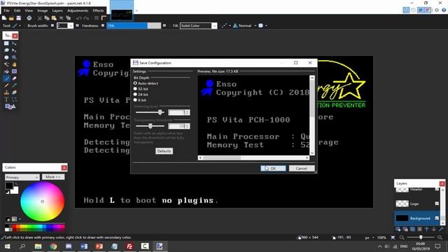Click the Delete Layer icon
448x252 pixels.
pyautogui.click(x=405, y=229)
